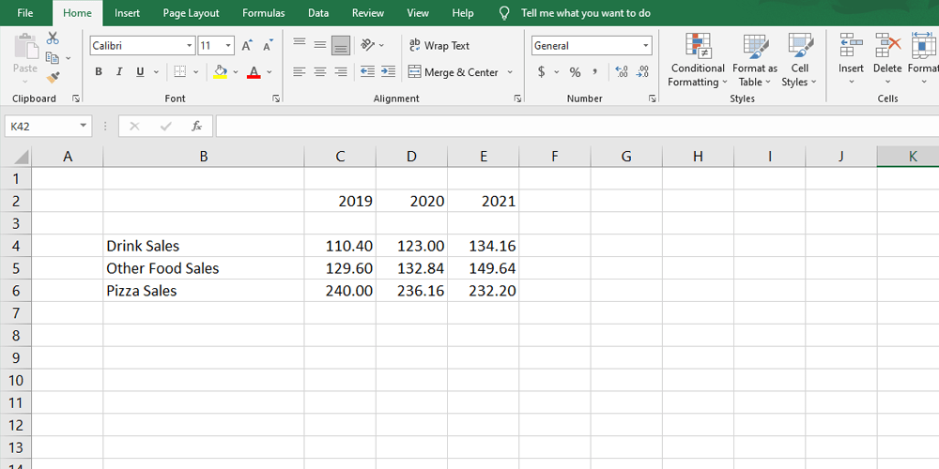Decrease font size with small A
Screen dimensions: 939x469
pos(268,45)
